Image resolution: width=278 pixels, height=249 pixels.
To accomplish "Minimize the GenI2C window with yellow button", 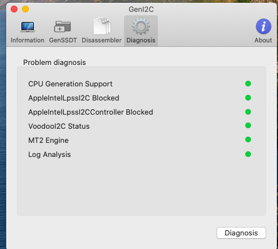I will tap(25, 9).
